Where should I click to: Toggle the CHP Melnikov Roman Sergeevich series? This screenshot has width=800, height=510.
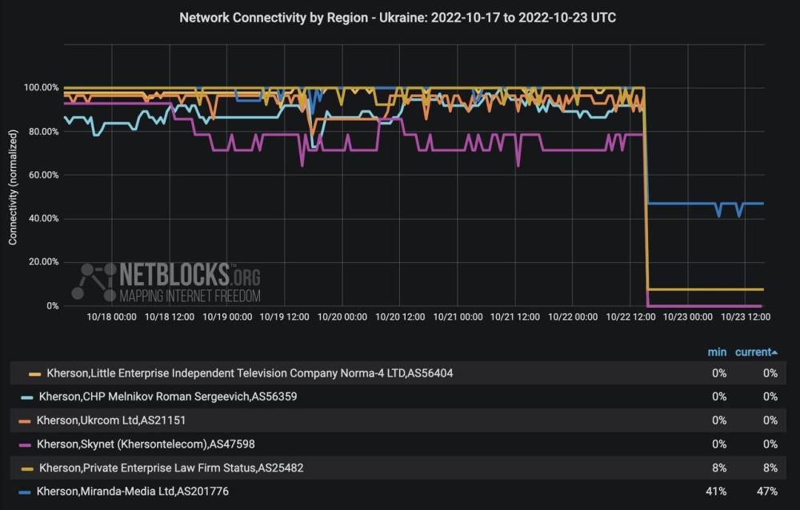pyautogui.click(x=168, y=397)
